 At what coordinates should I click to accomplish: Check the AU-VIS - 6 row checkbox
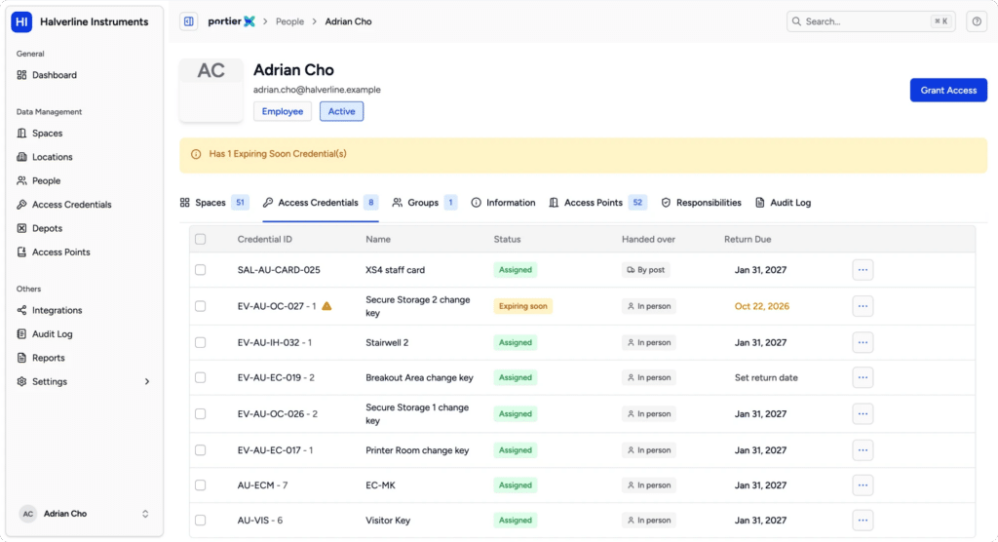coord(201,521)
